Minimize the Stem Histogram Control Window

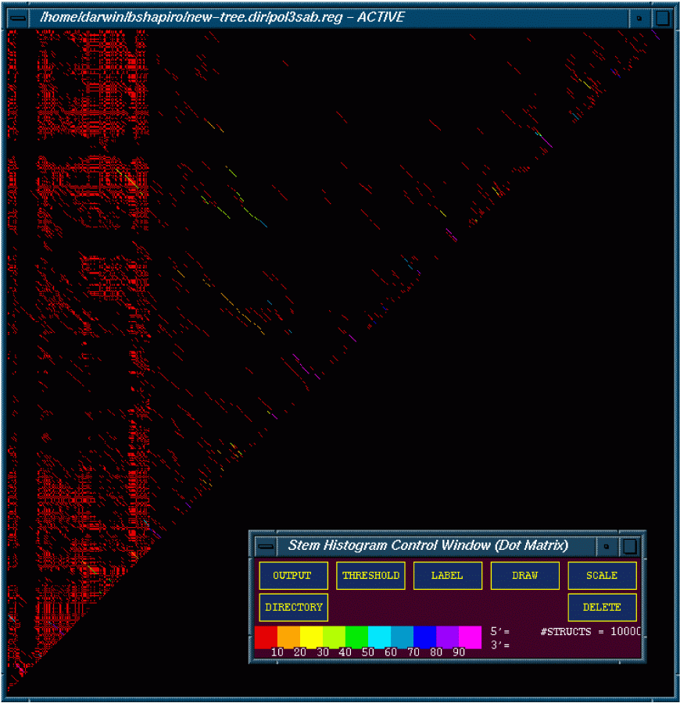(607, 546)
